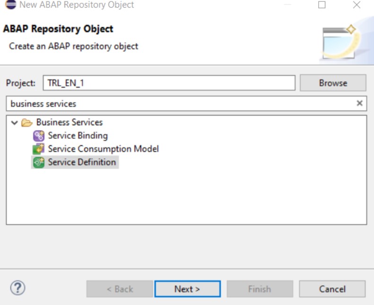Select the Service Binding tree entry
This screenshot has width=374, height=305.
point(78,136)
